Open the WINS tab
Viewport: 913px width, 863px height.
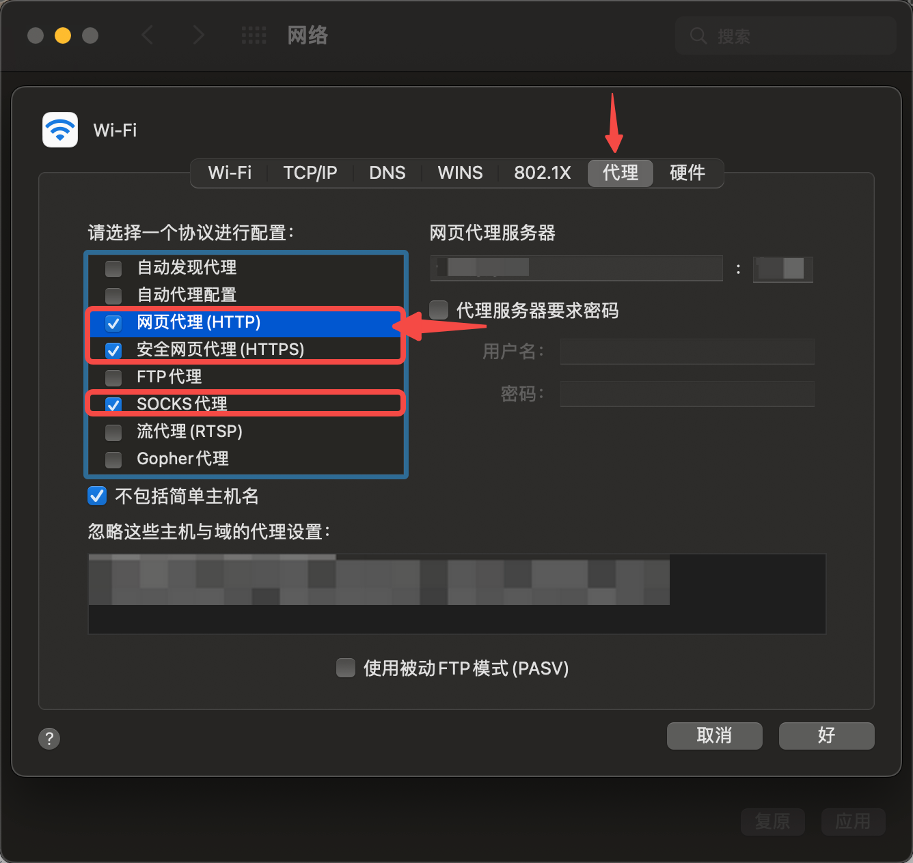point(460,173)
